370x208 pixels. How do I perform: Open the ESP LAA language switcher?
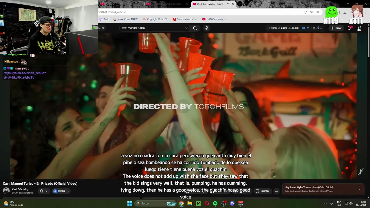pyautogui.click(x=339, y=203)
